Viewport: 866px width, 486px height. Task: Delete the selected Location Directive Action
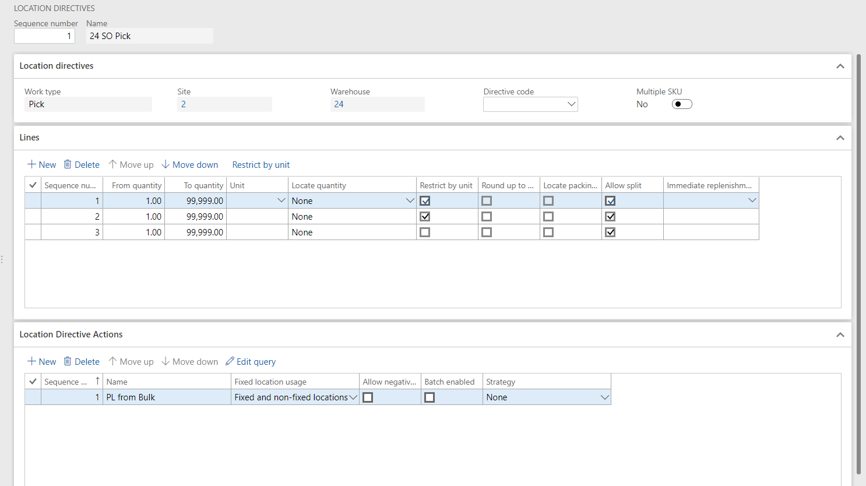pyautogui.click(x=82, y=362)
